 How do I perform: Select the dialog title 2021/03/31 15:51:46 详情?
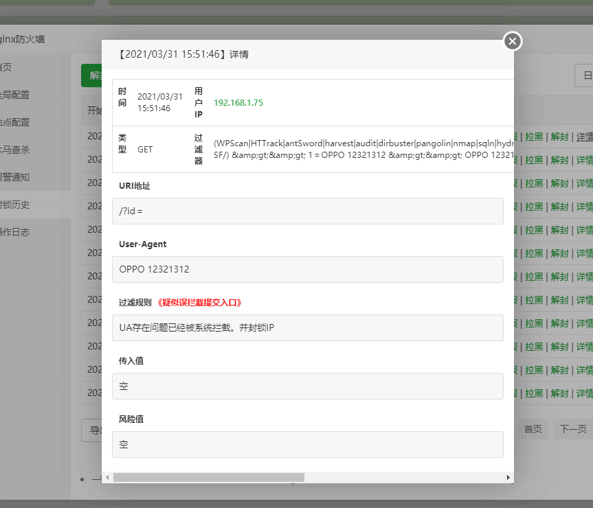[183, 54]
